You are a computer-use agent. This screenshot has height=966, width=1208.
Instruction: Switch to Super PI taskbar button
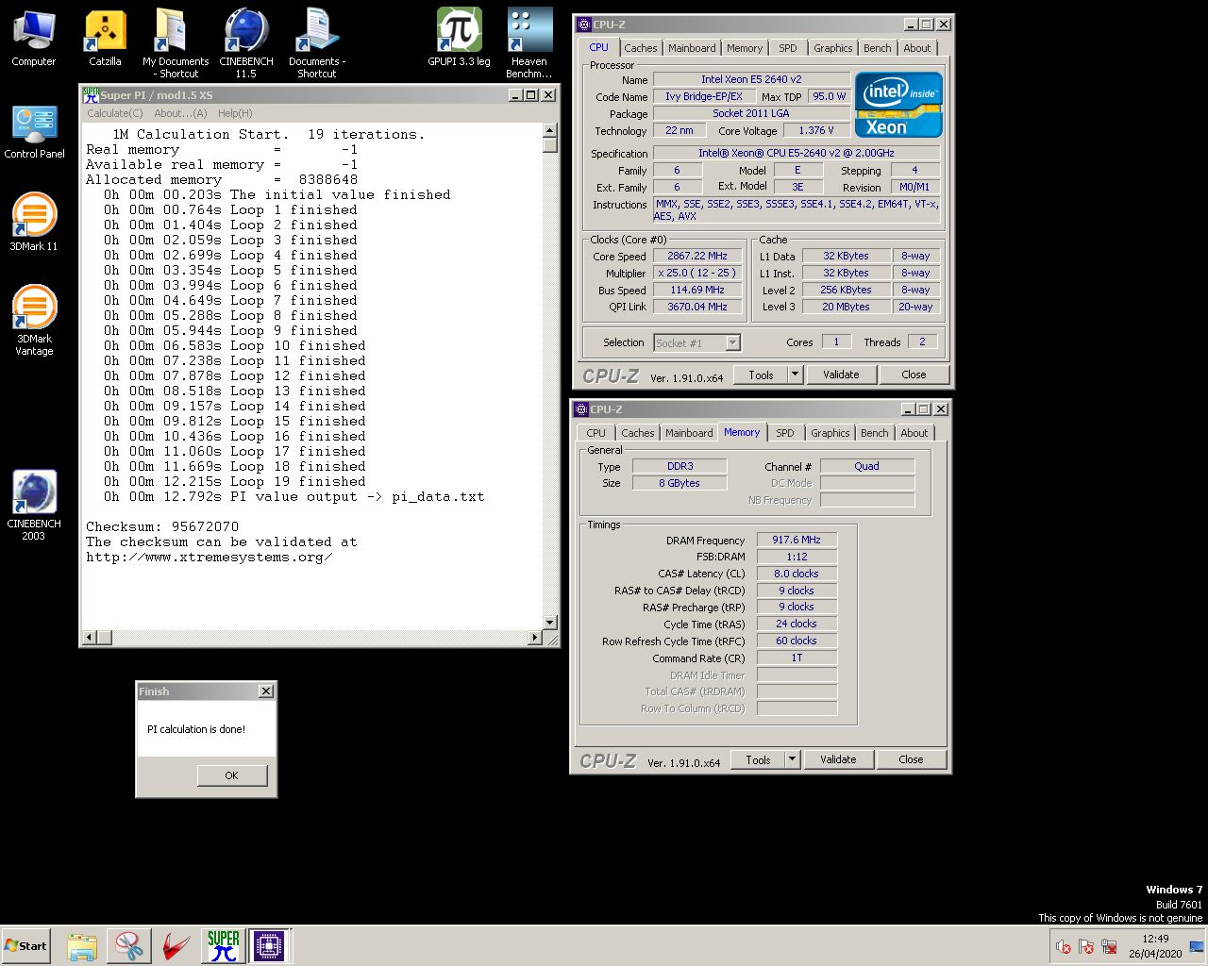tap(224, 945)
